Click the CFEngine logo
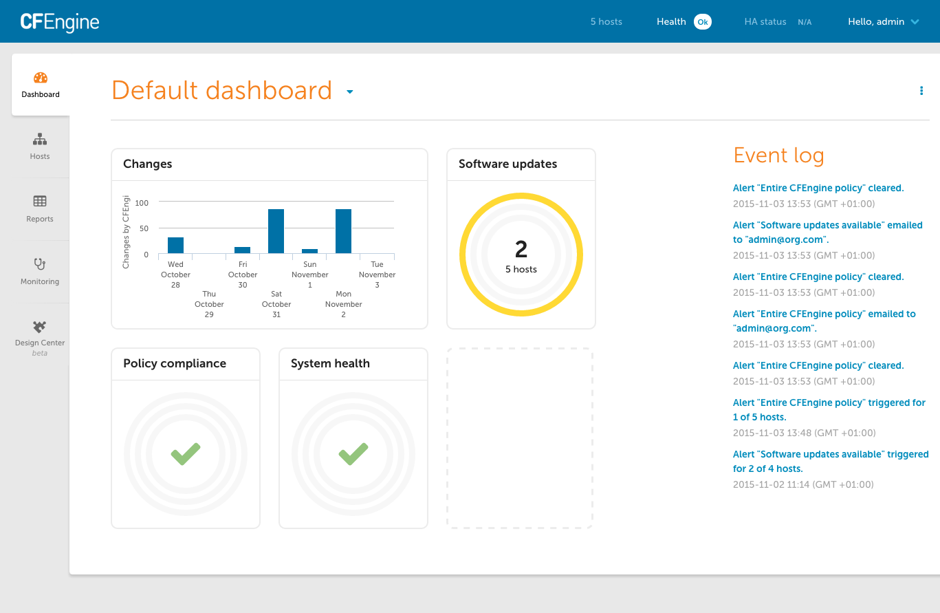Screen dimensions: 940x613 (60, 22)
